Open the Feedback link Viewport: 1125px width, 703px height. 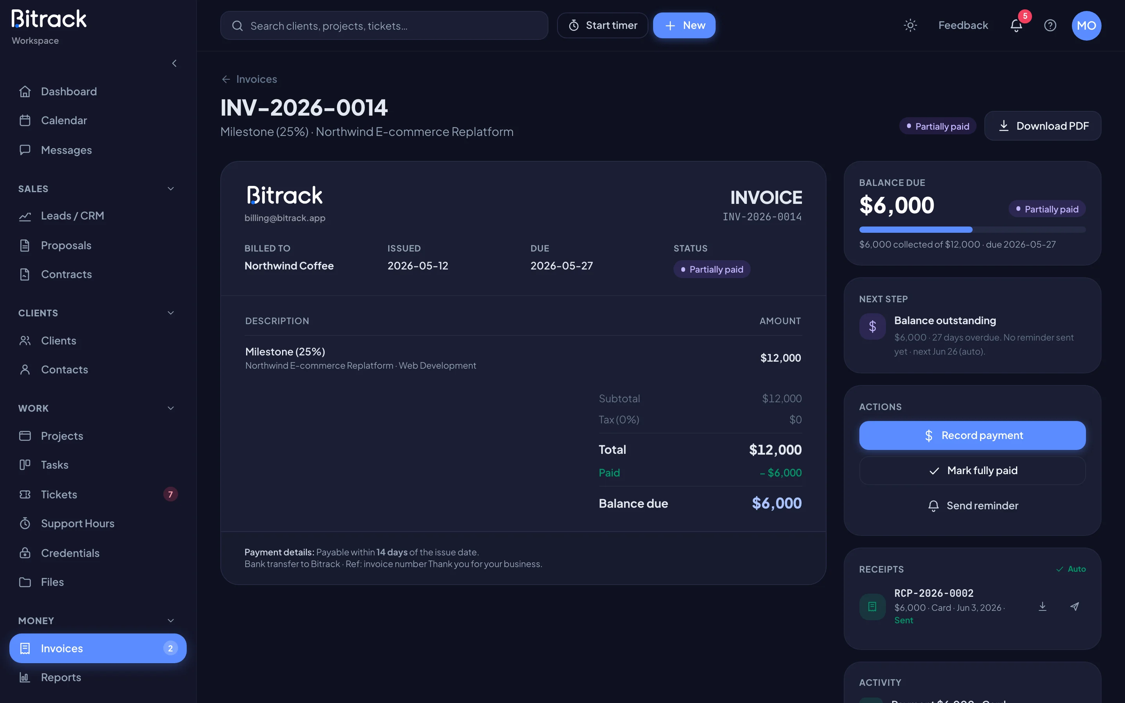(x=963, y=25)
